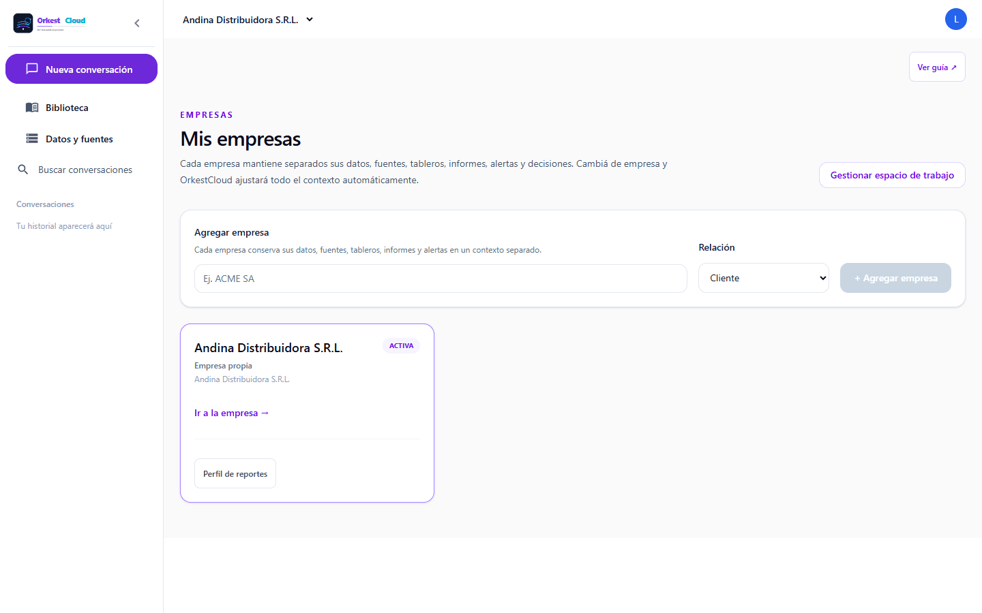Follow the Ir a la empresa link
This screenshot has height=613, width=982.
tap(232, 413)
